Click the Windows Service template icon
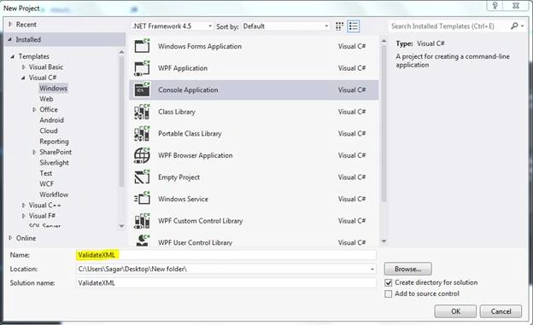Image resolution: width=533 pixels, height=325 pixels. point(142,199)
